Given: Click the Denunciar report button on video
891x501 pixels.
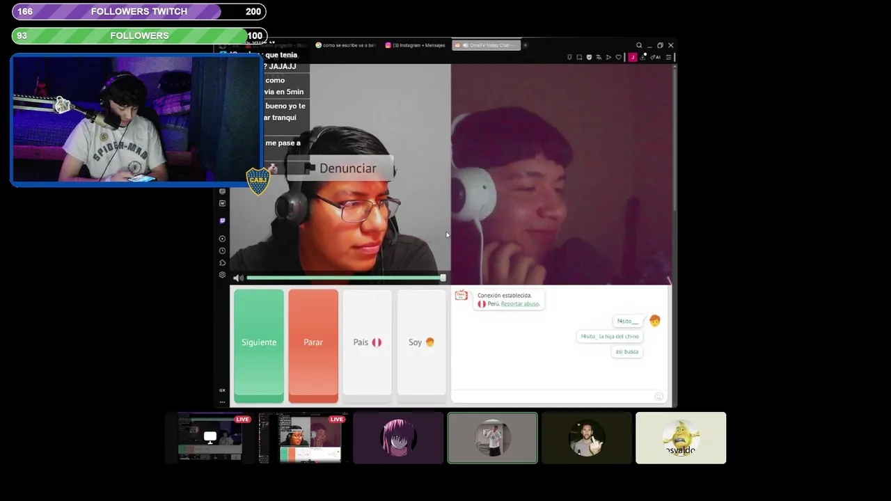Looking at the screenshot, I should (x=341, y=168).
